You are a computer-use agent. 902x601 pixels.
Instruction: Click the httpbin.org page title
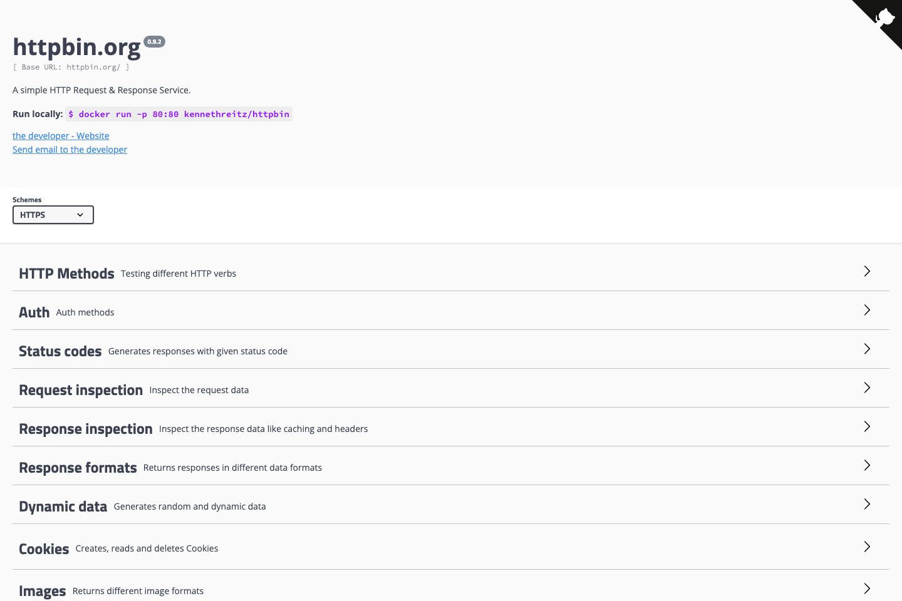[x=76, y=46]
